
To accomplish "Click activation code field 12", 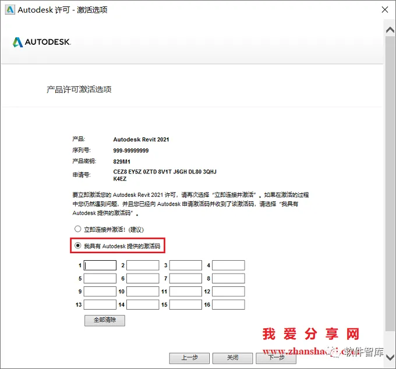I will coord(228,292).
